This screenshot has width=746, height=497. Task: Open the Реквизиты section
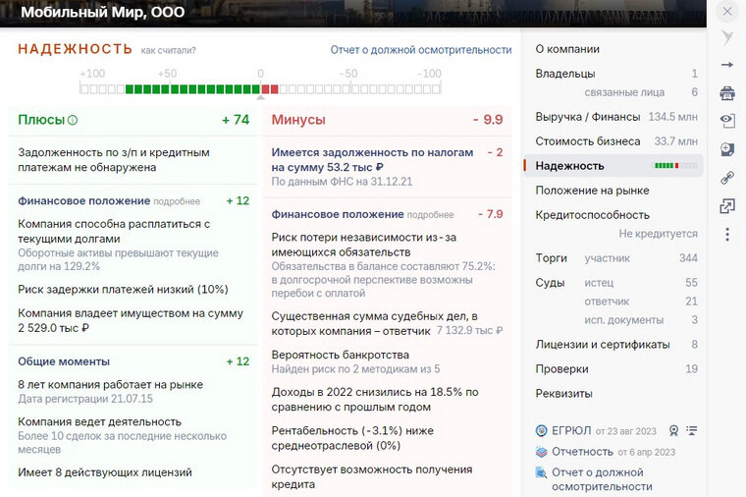[563, 394]
